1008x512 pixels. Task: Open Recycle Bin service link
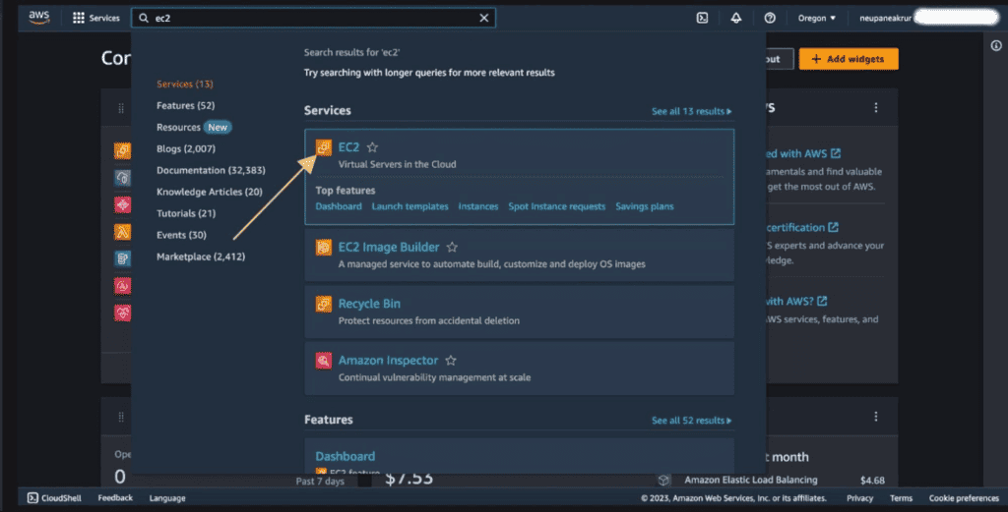point(369,304)
